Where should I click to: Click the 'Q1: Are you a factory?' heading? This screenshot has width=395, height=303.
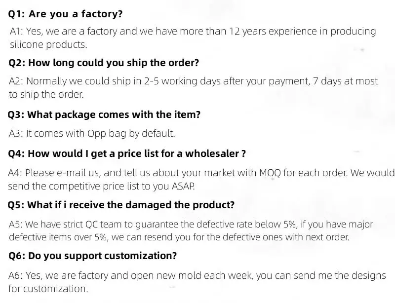coord(66,14)
